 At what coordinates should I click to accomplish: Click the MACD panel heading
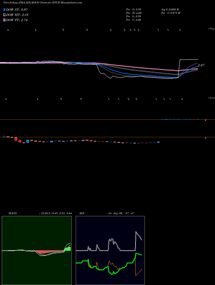tap(13, 213)
